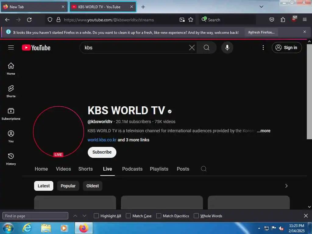The height and width of the screenshot is (234, 312).
Task: Subscribe to KBS WORLD TV
Action: coord(102,152)
